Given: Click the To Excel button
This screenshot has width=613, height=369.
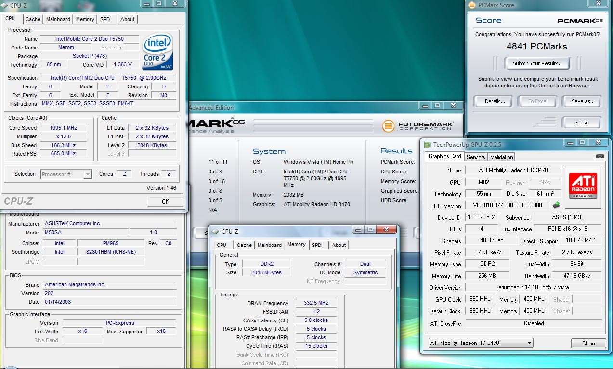Looking at the screenshot, I should pyautogui.click(x=537, y=101).
